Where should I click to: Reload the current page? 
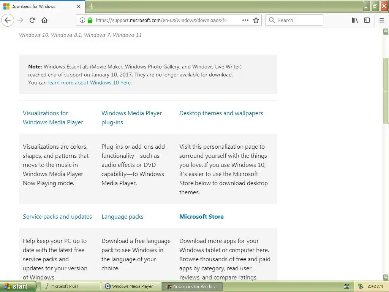pos(32,20)
